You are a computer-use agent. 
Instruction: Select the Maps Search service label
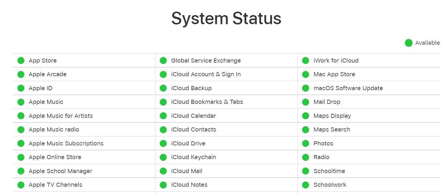tap(332, 130)
